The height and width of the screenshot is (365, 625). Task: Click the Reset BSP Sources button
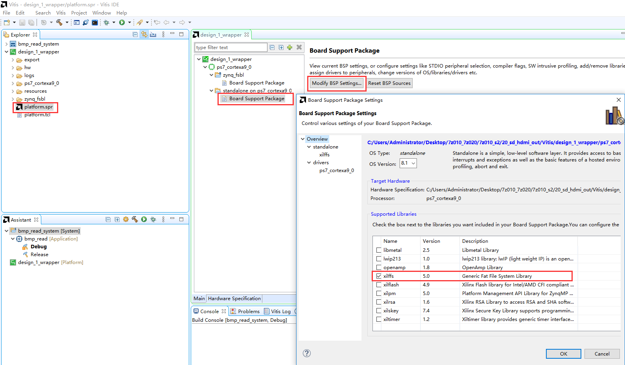[389, 83]
